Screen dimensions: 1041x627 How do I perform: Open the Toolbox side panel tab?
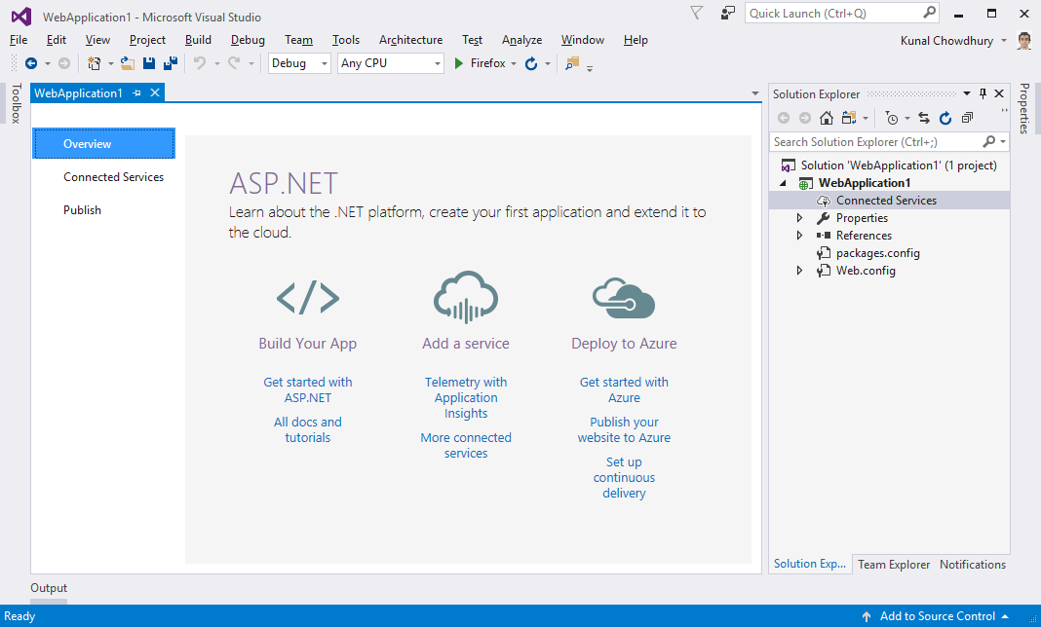(17, 103)
